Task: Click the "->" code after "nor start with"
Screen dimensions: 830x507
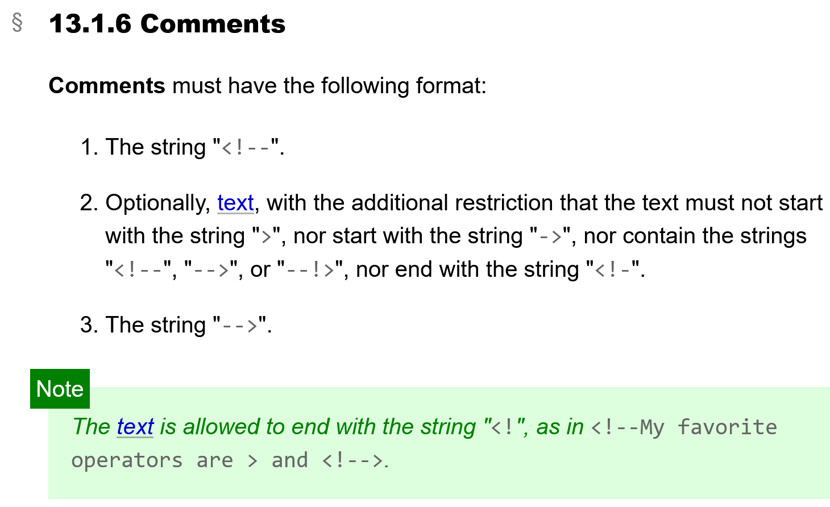Action: point(550,236)
